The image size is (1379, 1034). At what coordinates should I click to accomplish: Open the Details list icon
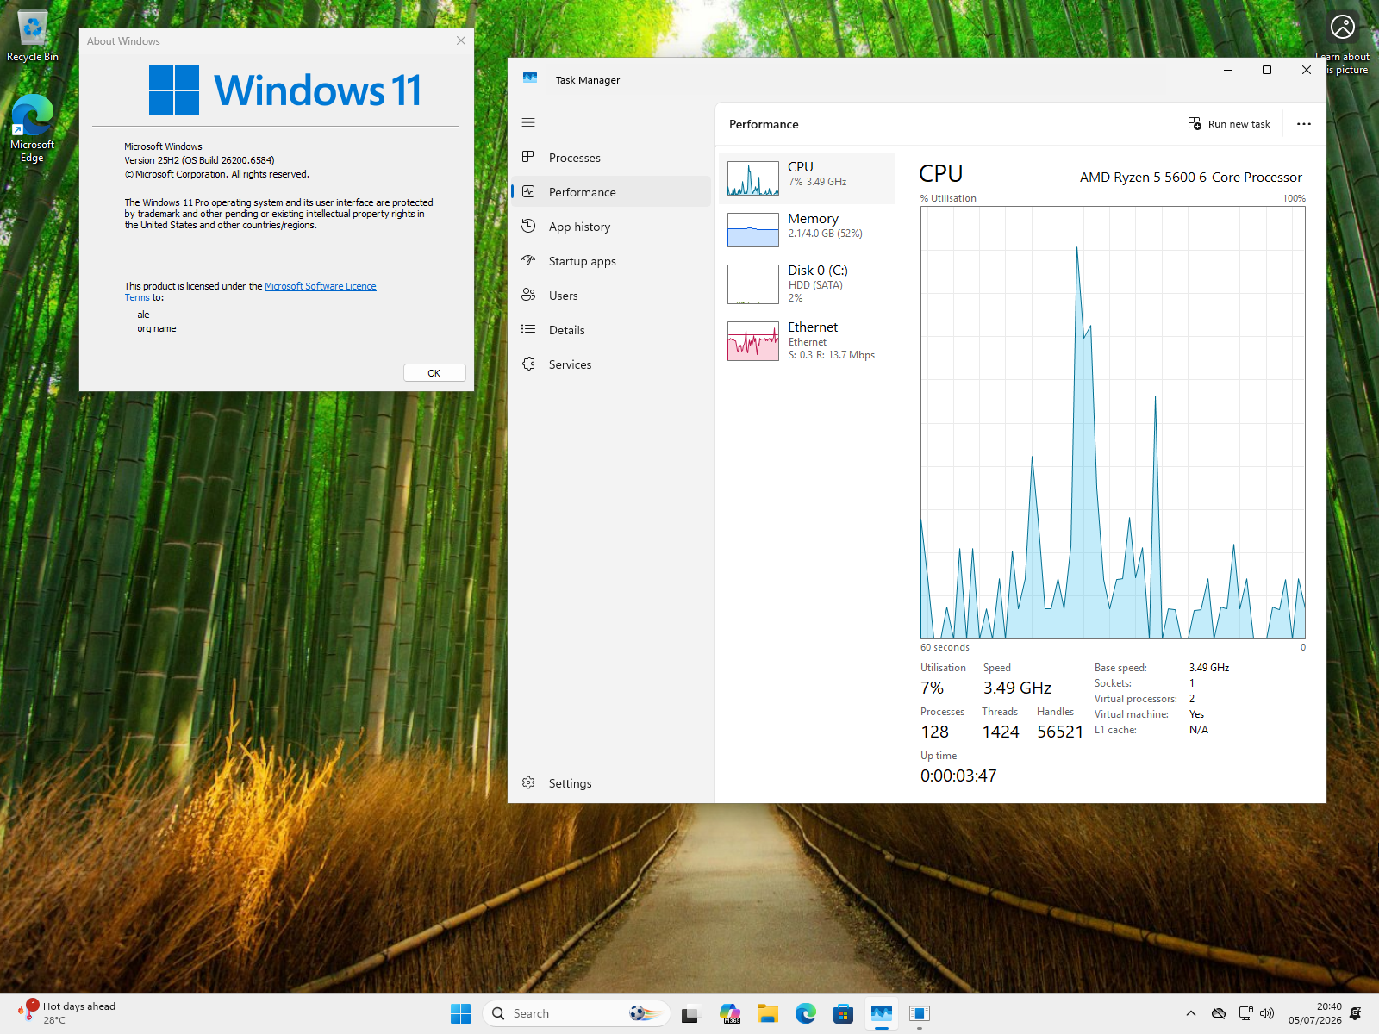point(528,329)
